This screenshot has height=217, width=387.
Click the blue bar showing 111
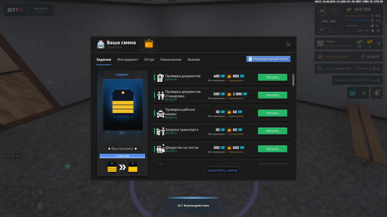click(x=358, y=21)
